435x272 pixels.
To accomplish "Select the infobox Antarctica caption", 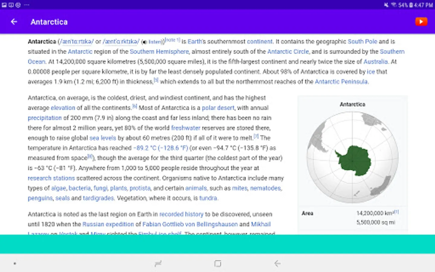I will tap(352, 104).
